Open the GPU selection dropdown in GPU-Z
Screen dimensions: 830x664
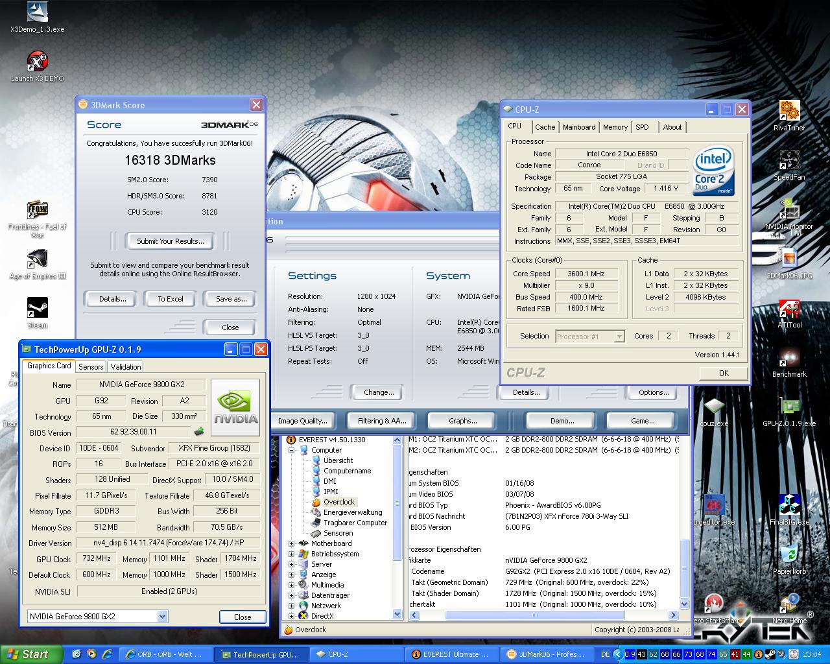(x=162, y=617)
